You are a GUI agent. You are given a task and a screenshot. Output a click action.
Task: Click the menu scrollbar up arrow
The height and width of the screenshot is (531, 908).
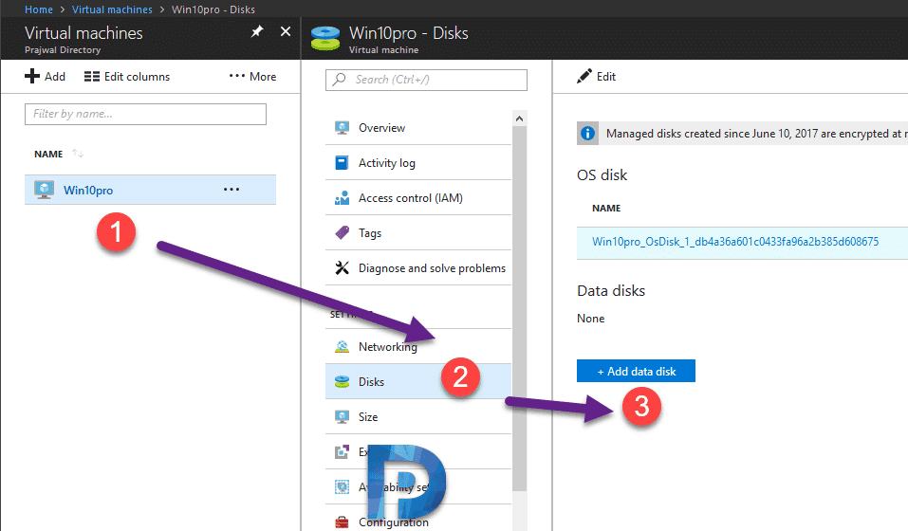[x=519, y=119]
